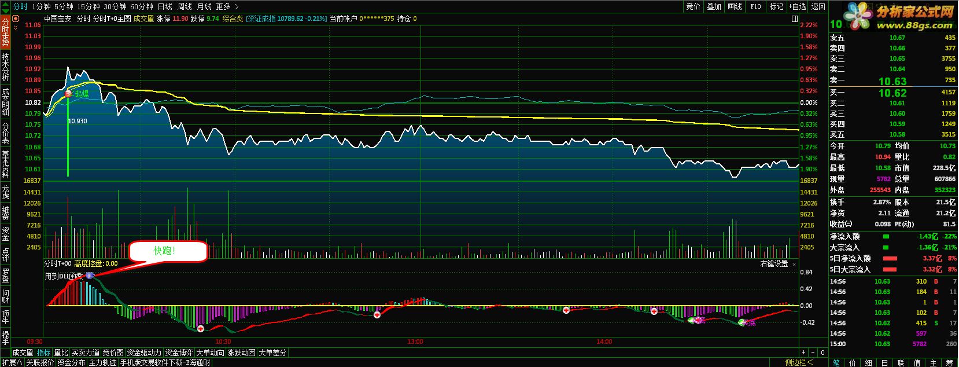
Task: Click red cross marker before 13:00
Action: 377,315
